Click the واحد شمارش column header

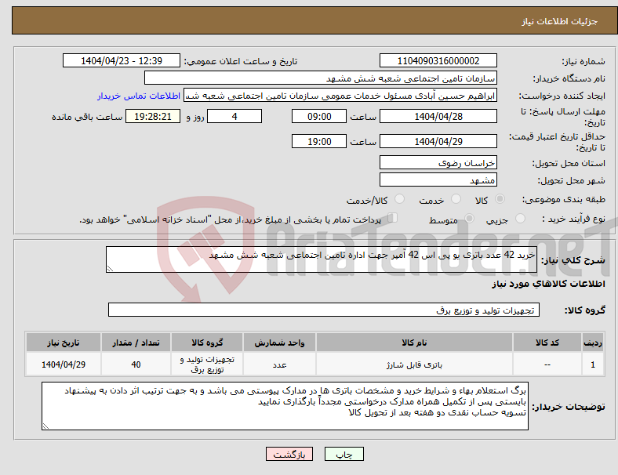[x=279, y=343]
